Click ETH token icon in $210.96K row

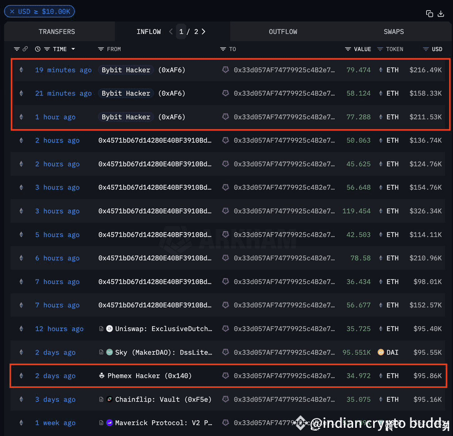(380, 258)
